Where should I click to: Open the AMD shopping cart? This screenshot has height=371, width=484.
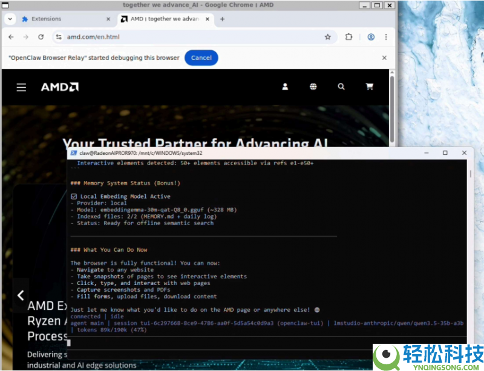coord(370,87)
